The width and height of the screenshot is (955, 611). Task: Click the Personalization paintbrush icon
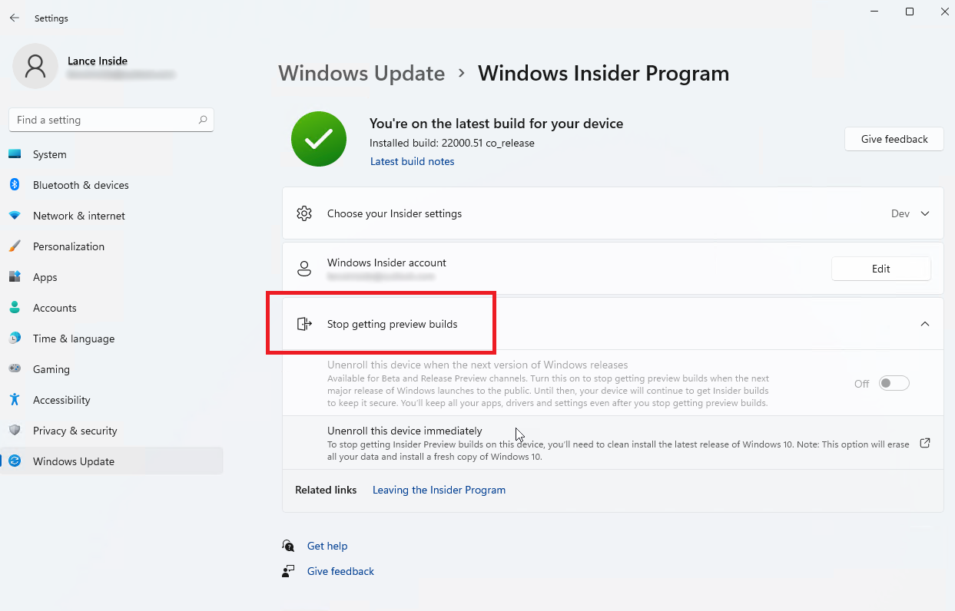(x=15, y=246)
